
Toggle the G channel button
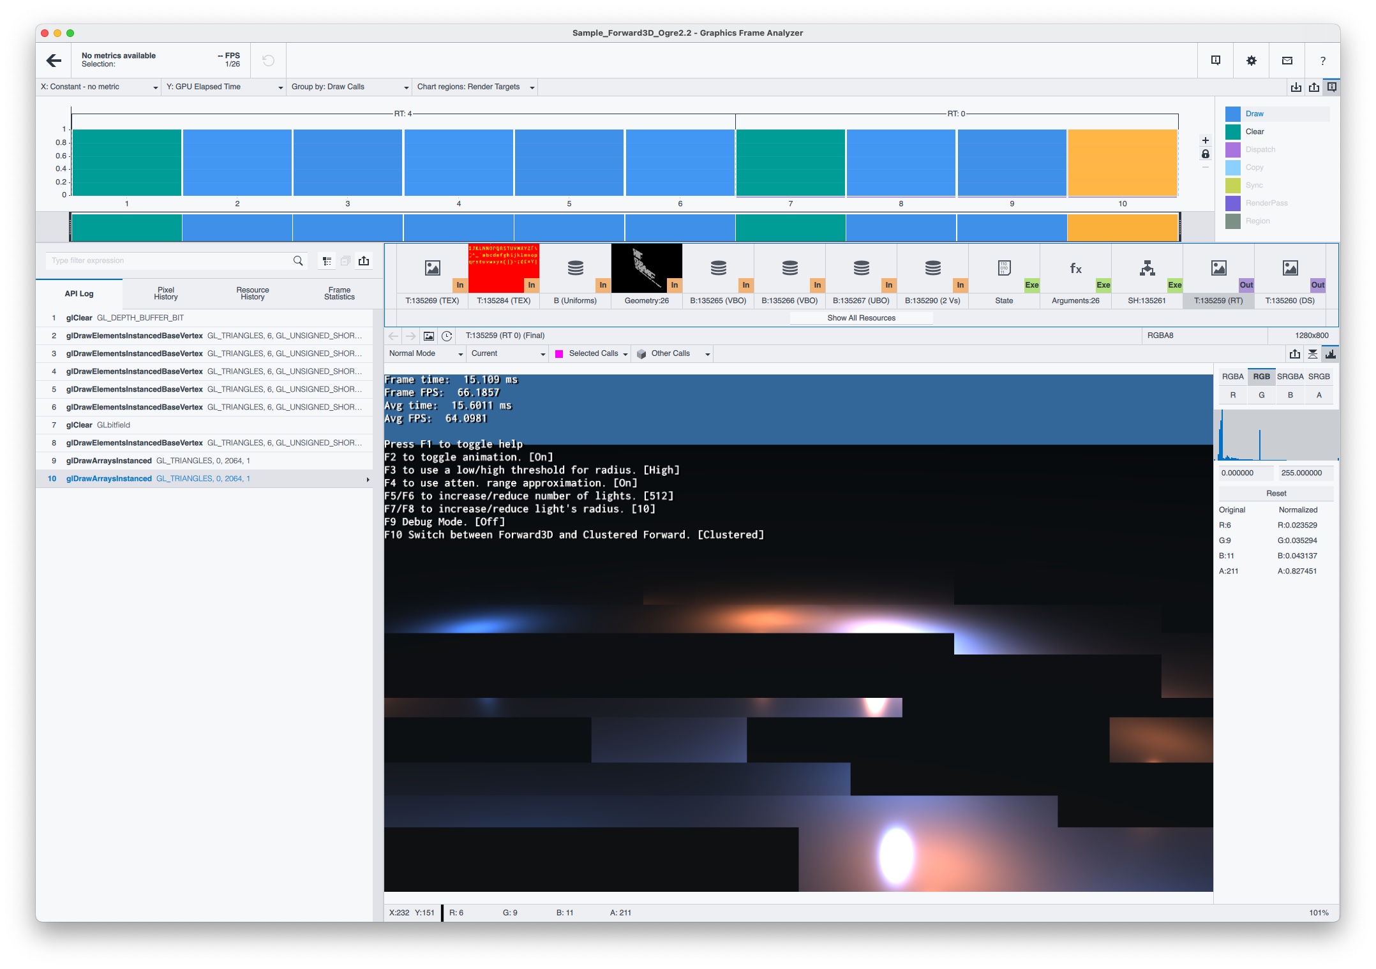pyautogui.click(x=1261, y=396)
